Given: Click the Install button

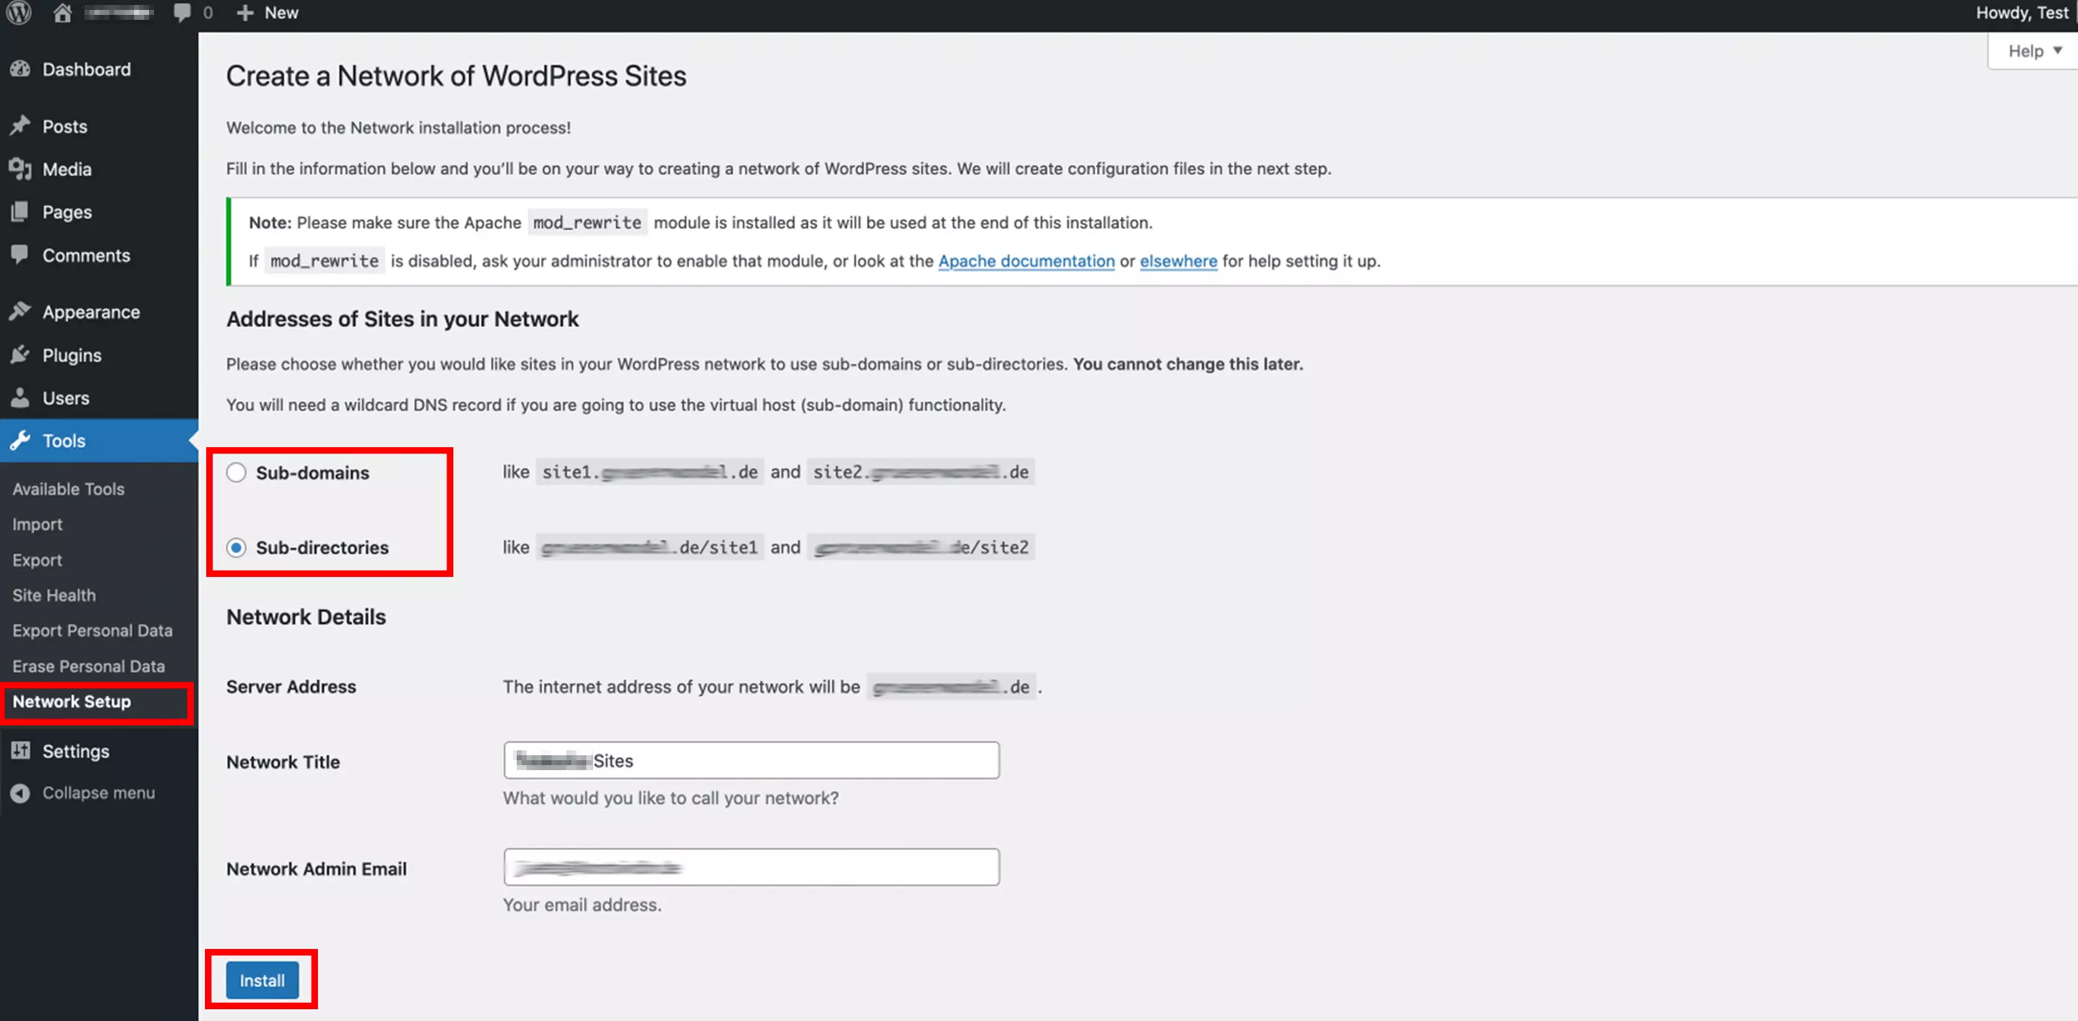Looking at the screenshot, I should point(263,980).
